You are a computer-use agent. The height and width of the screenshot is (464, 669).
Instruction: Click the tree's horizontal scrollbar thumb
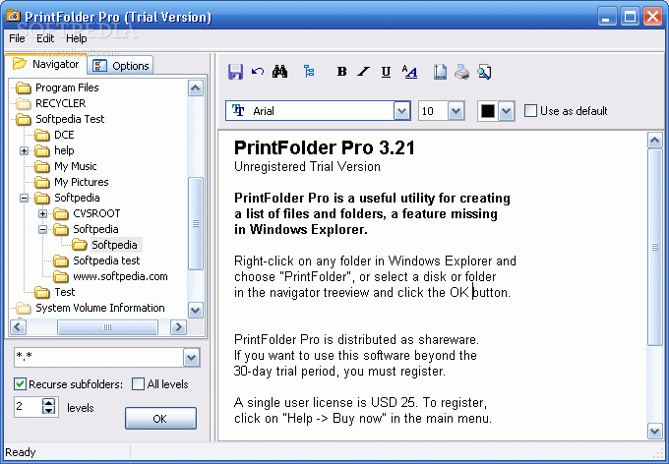(x=107, y=327)
